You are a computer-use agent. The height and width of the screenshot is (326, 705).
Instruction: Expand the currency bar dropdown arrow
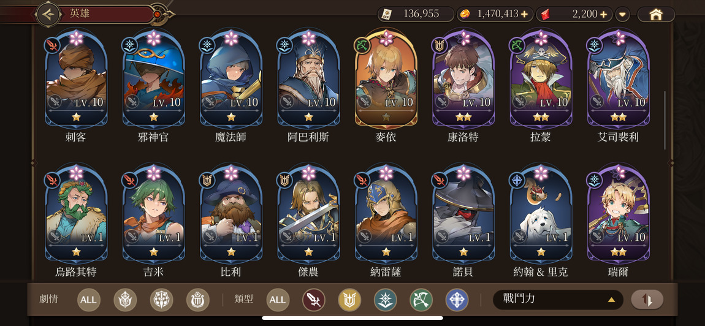(x=622, y=14)
